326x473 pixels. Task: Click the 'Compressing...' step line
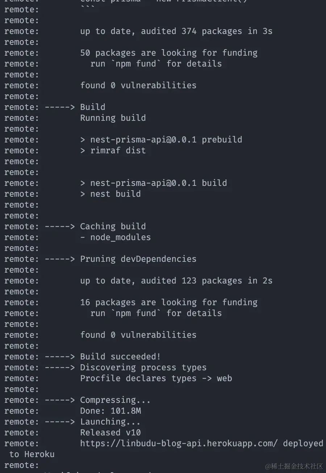pos(115,400)
